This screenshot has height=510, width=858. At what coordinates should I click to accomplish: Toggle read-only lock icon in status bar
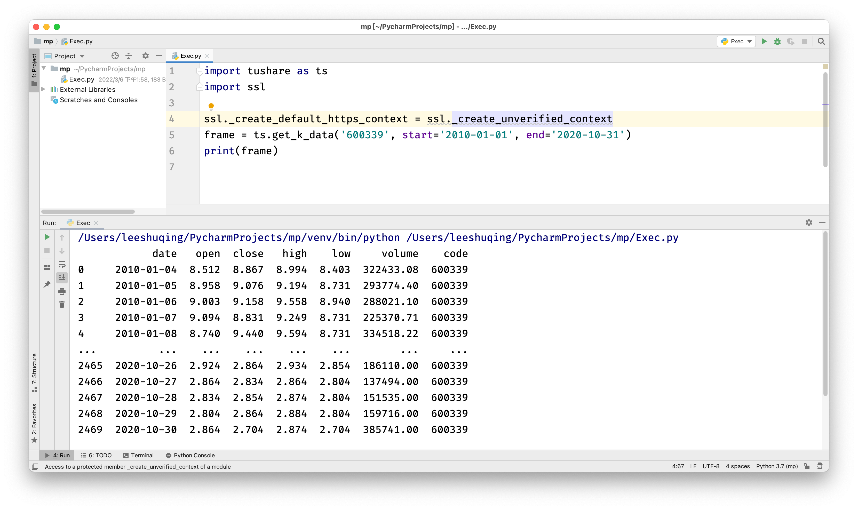(x=806, y=466)
